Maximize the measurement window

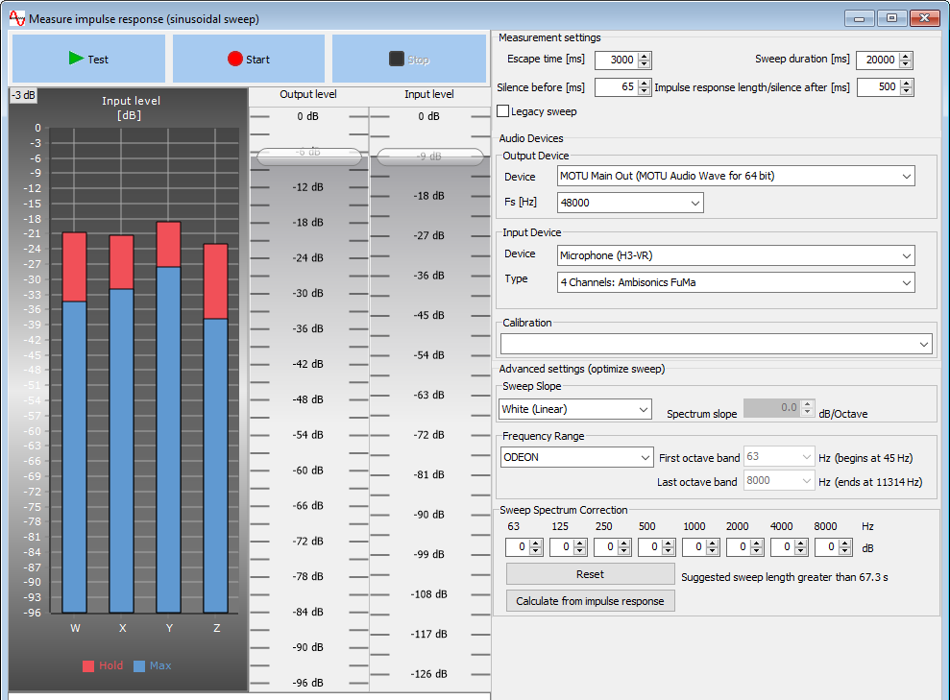click(891, 18)
